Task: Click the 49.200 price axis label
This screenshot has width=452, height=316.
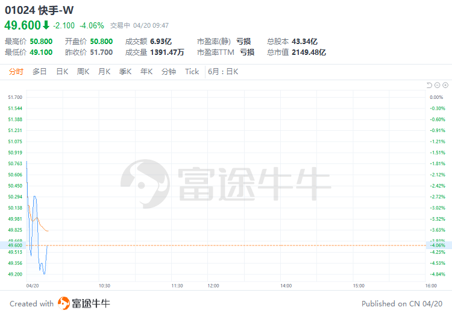Action: point(15,274)
